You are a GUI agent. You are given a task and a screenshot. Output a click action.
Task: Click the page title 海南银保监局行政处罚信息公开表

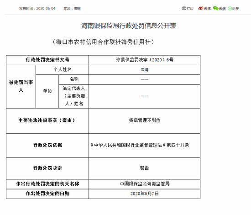[x=129, y=26]
